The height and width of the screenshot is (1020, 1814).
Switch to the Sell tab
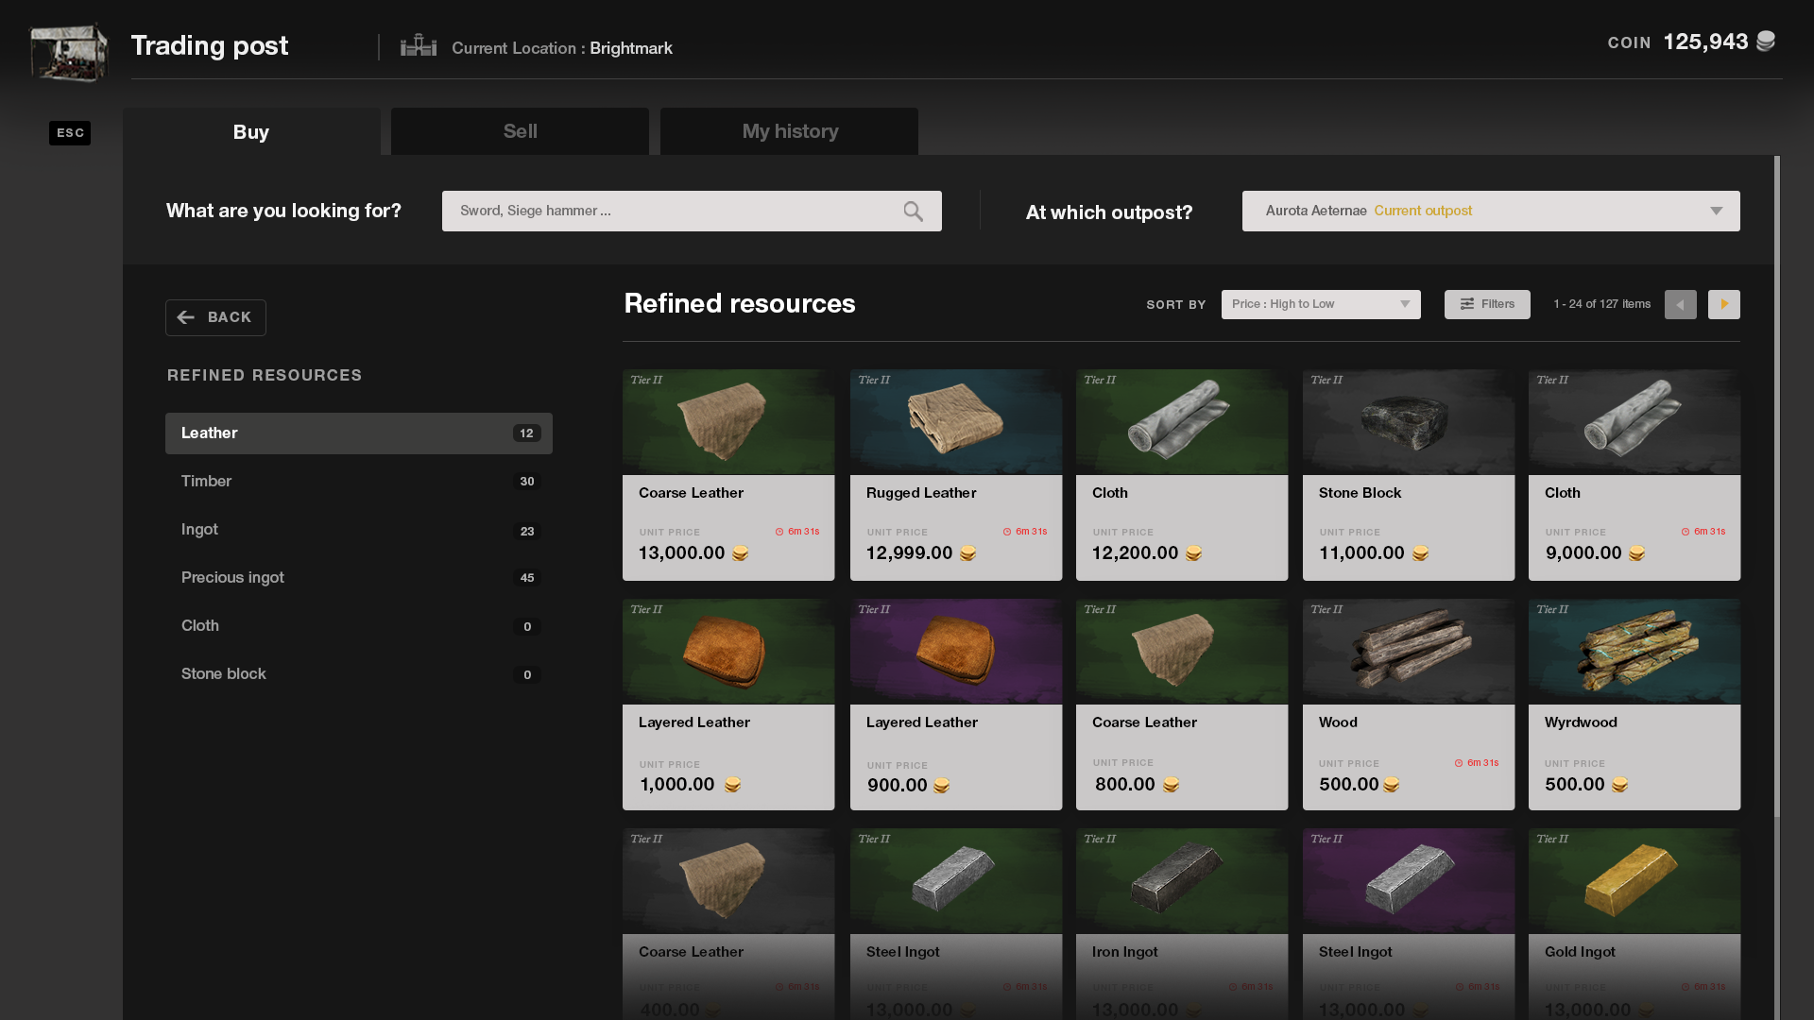(520, 131)
